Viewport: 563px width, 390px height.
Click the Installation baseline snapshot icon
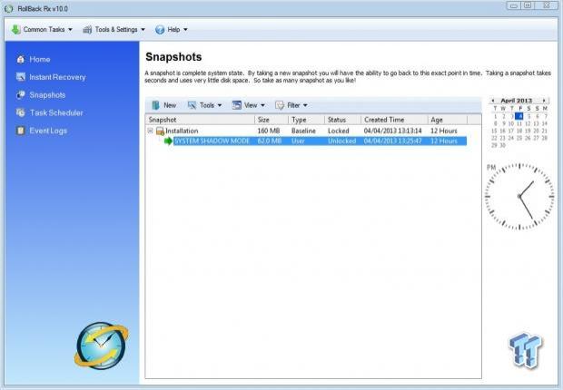coord(160,131)
